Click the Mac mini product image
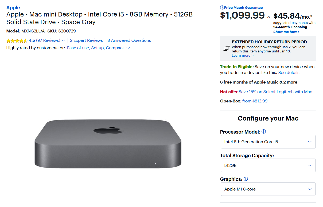 coord(108,144)
